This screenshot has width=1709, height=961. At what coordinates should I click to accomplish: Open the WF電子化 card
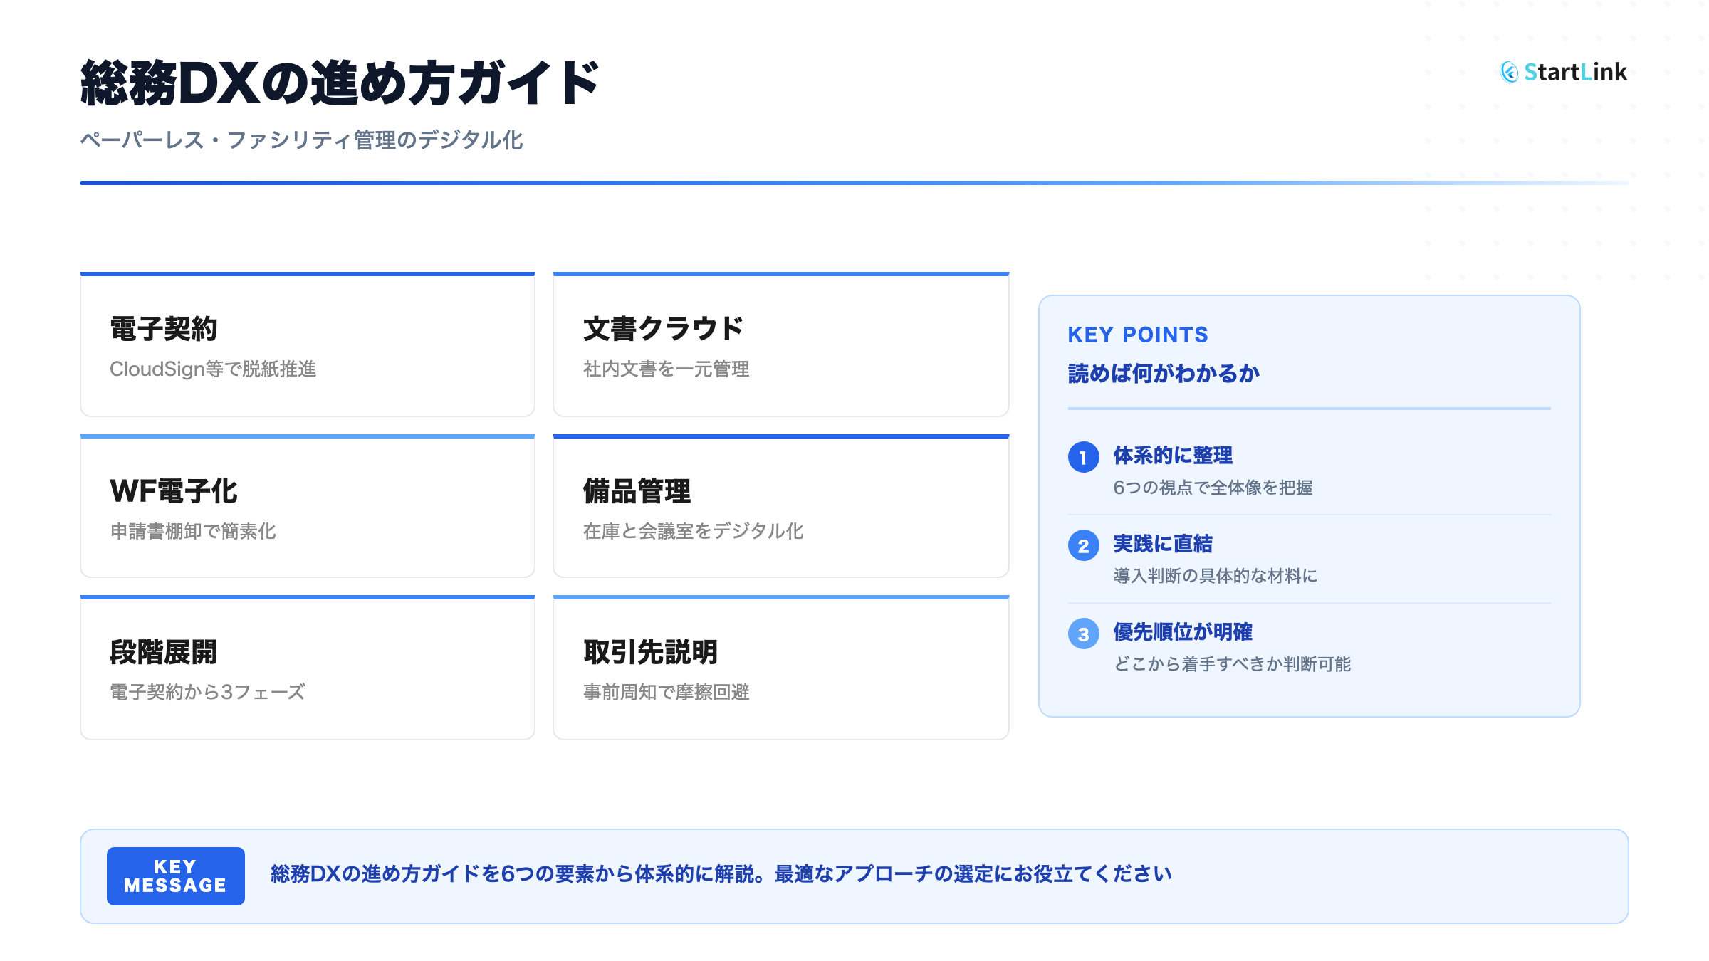(307, 507)
